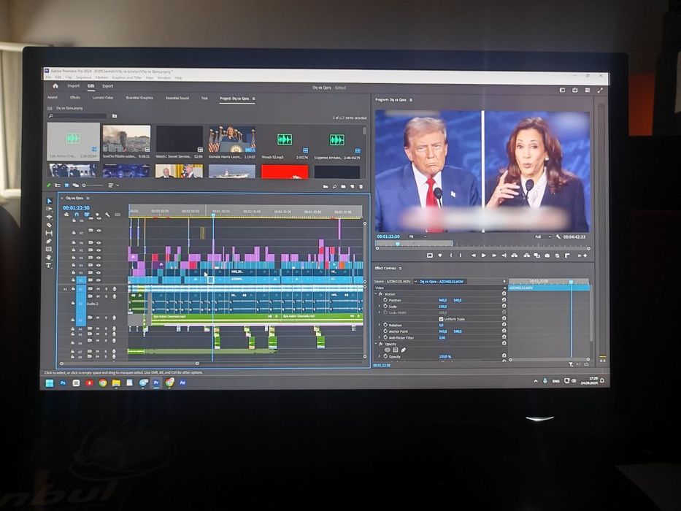Screen dimensions: 681x511
Task: Create 4-point polygon mask under Opacity
Action: 395,350
